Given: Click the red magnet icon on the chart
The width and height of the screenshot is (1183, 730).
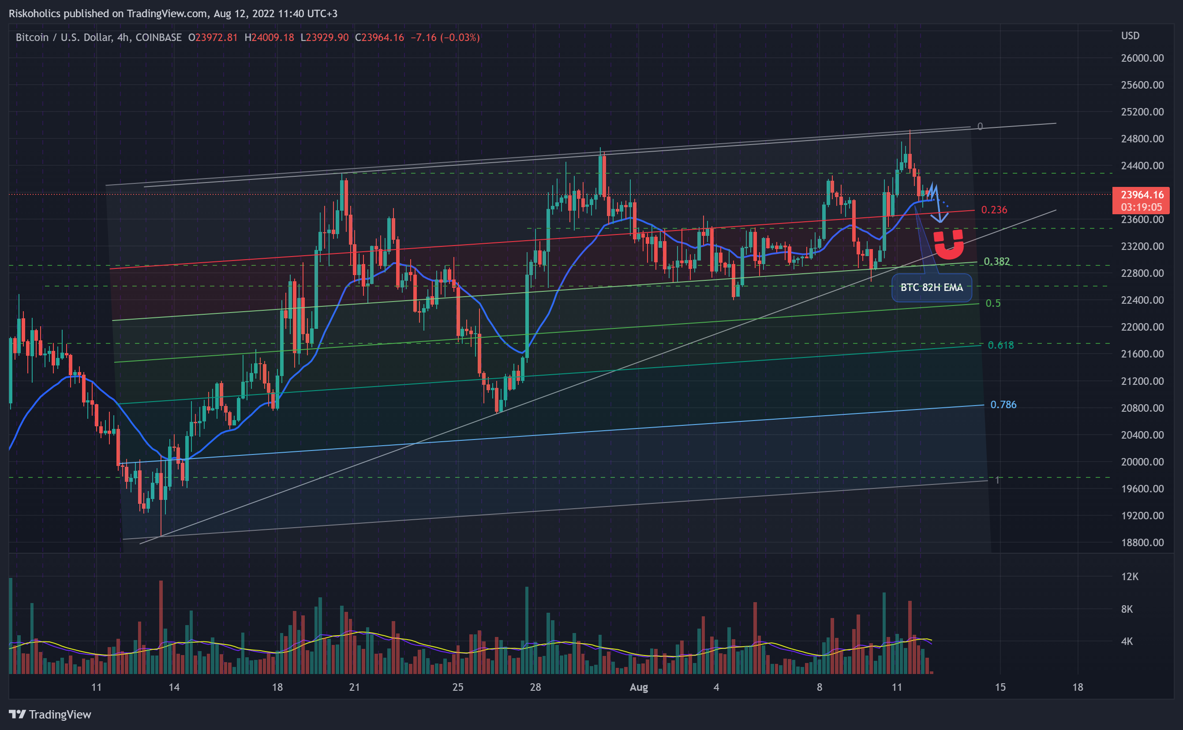Looking at the screenshot, I should point(948,244).
